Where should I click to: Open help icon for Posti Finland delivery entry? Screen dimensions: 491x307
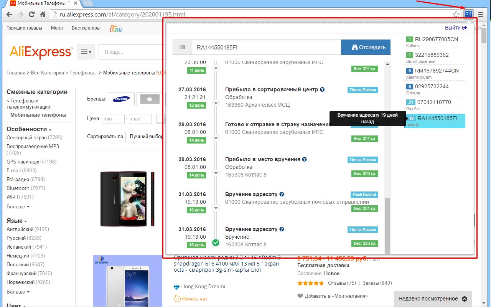tap(282, 194)
